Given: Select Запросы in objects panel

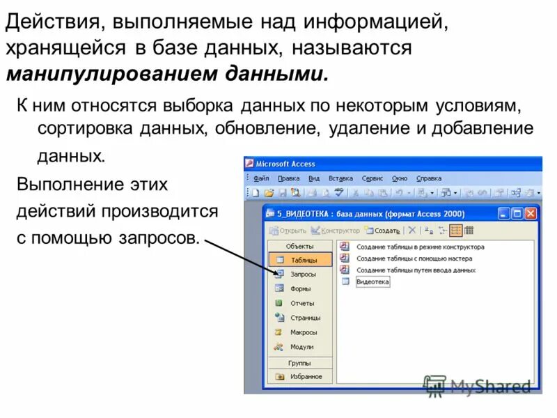Looking at the screenshot, I should [x=300, y=274].
